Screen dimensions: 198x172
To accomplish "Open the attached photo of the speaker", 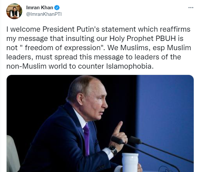I will point(100,123).
